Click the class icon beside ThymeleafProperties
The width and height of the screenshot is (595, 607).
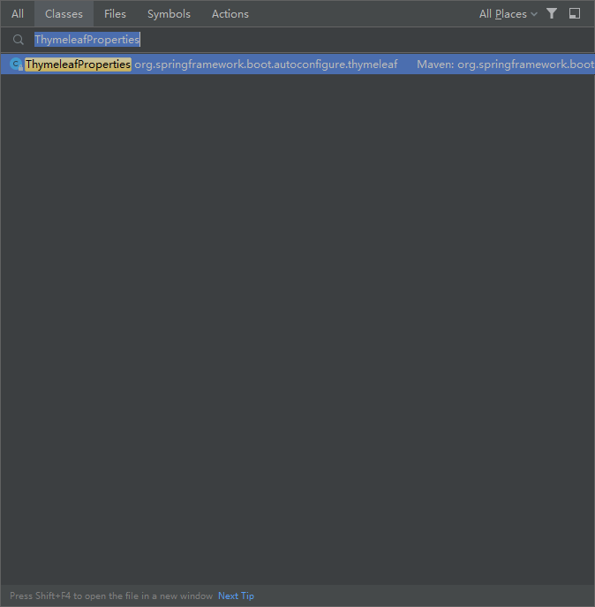(16, 64)
